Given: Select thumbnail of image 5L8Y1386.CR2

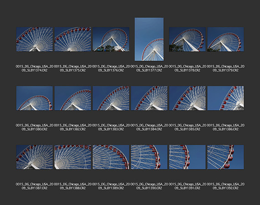Looking at the screenshot, I should pos(225,98).
